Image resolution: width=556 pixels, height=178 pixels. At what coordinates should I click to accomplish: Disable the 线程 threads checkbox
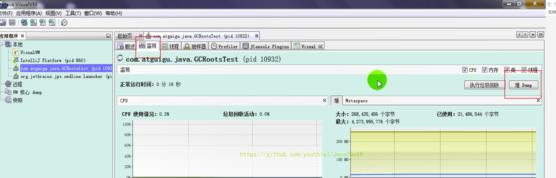coord(524,70)
